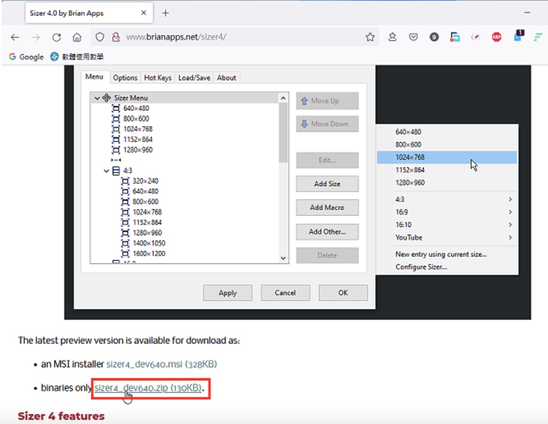Viewport: 548px width, 424px height.
Task: Download the sizer4_dev640.zip binaries link
Action: [148, 388]
